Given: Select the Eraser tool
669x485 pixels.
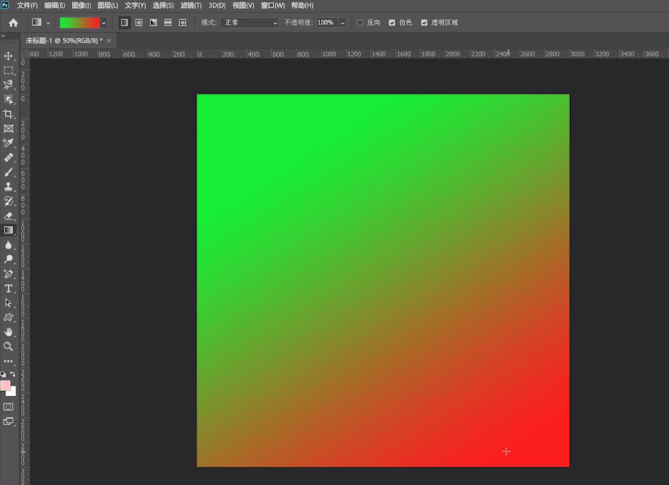Looking at the screenshot, I should point(8,216).
